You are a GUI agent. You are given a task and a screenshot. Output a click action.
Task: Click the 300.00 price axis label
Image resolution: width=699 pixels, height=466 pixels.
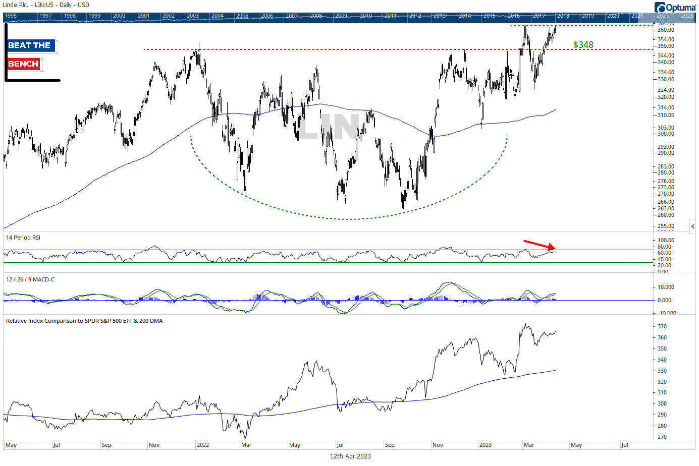pyautogui.click(x=666, y=134)
